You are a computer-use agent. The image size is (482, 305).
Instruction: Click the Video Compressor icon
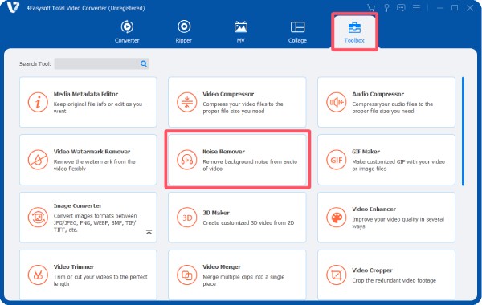point(187,102)
